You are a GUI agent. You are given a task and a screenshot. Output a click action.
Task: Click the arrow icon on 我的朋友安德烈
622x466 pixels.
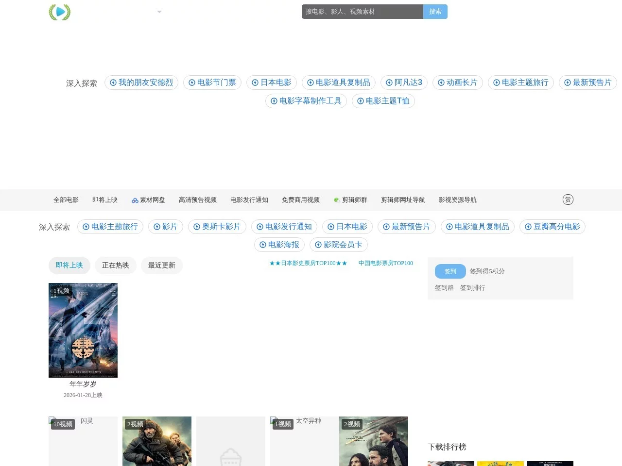(x=113, y=83)
